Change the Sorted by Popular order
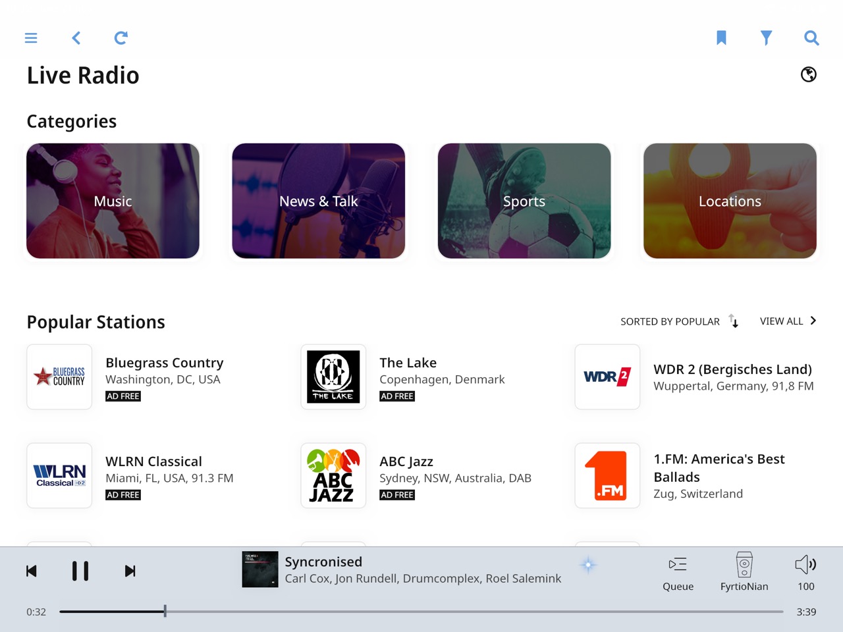Image resolution: width=843 pixels, height=632 pixels. click(679, 321)
